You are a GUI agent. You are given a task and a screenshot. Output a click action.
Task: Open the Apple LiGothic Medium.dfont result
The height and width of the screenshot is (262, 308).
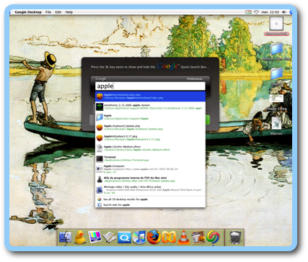point(151,148)
